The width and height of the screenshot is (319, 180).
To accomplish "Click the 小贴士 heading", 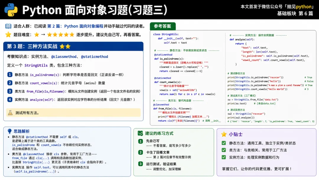I will point(236,134).
